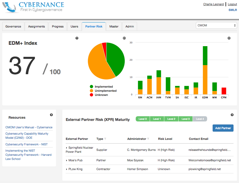Open the Charlie Leonard profile link

213,4
